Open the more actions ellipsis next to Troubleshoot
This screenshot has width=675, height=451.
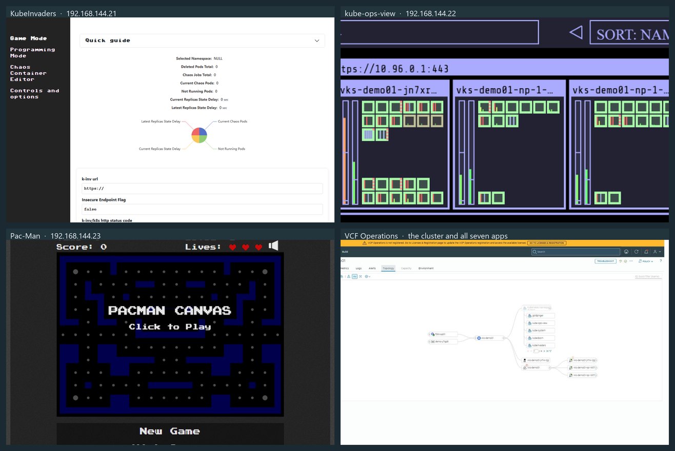[631, 261]
